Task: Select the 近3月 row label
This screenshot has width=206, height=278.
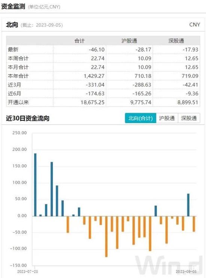Action: (14, 85)
